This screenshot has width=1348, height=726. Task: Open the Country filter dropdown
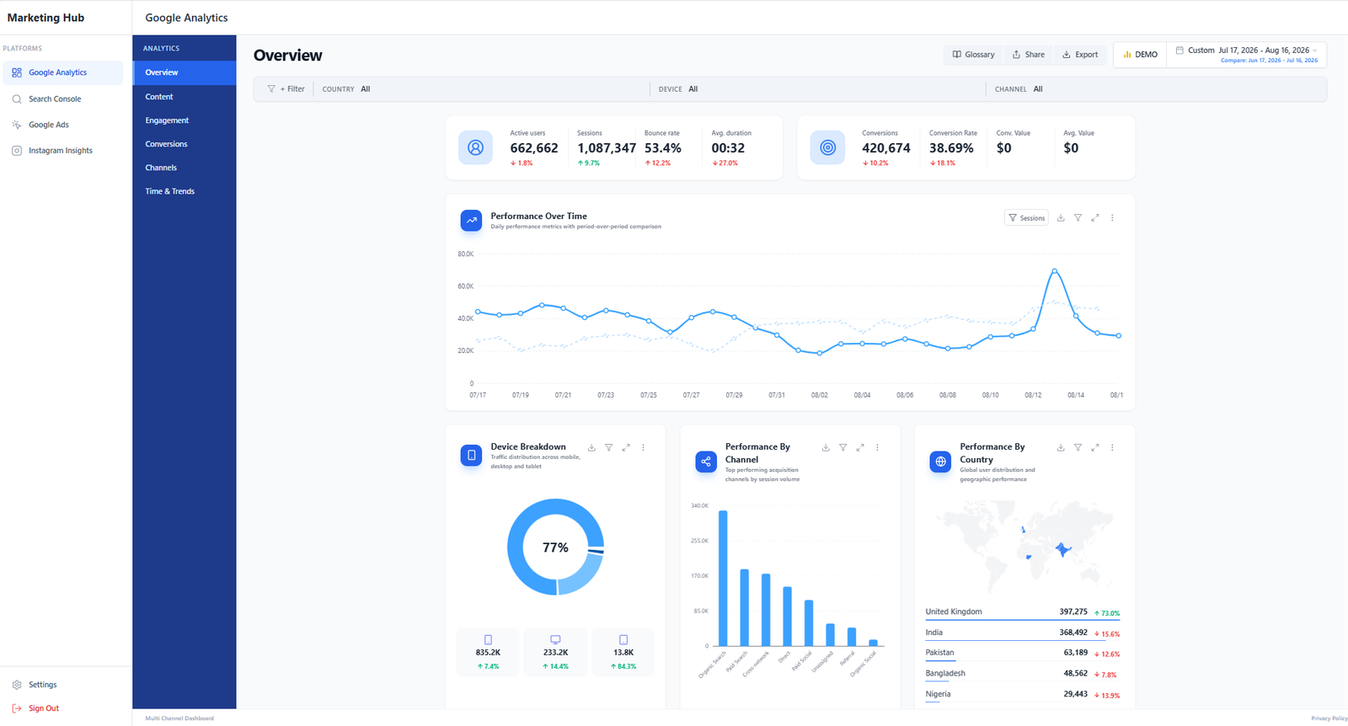pos(481,89)
